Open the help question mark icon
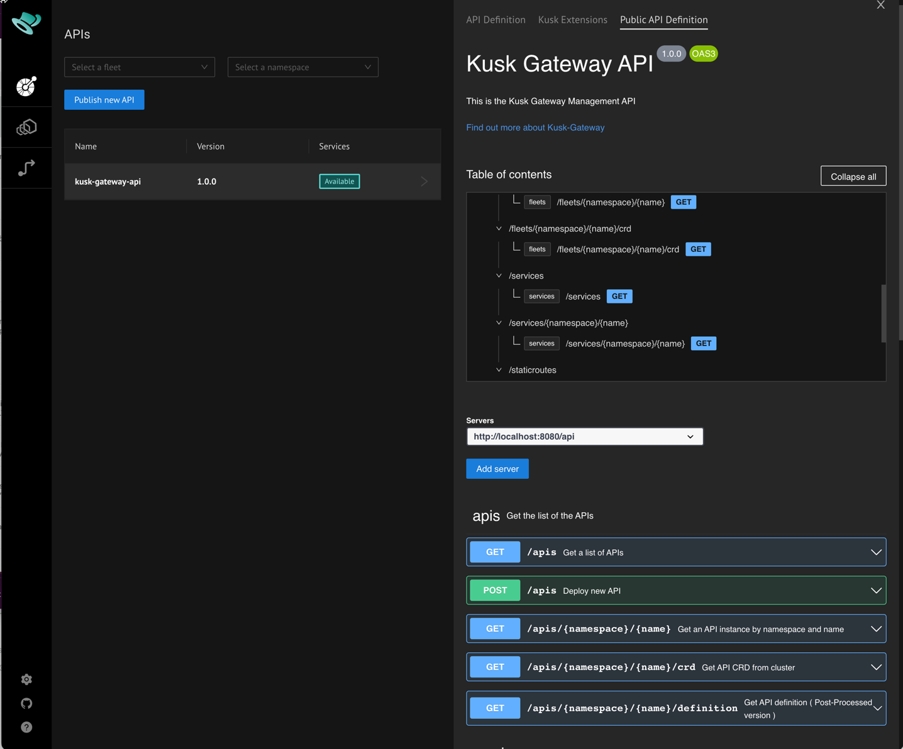 coord(26,727)
